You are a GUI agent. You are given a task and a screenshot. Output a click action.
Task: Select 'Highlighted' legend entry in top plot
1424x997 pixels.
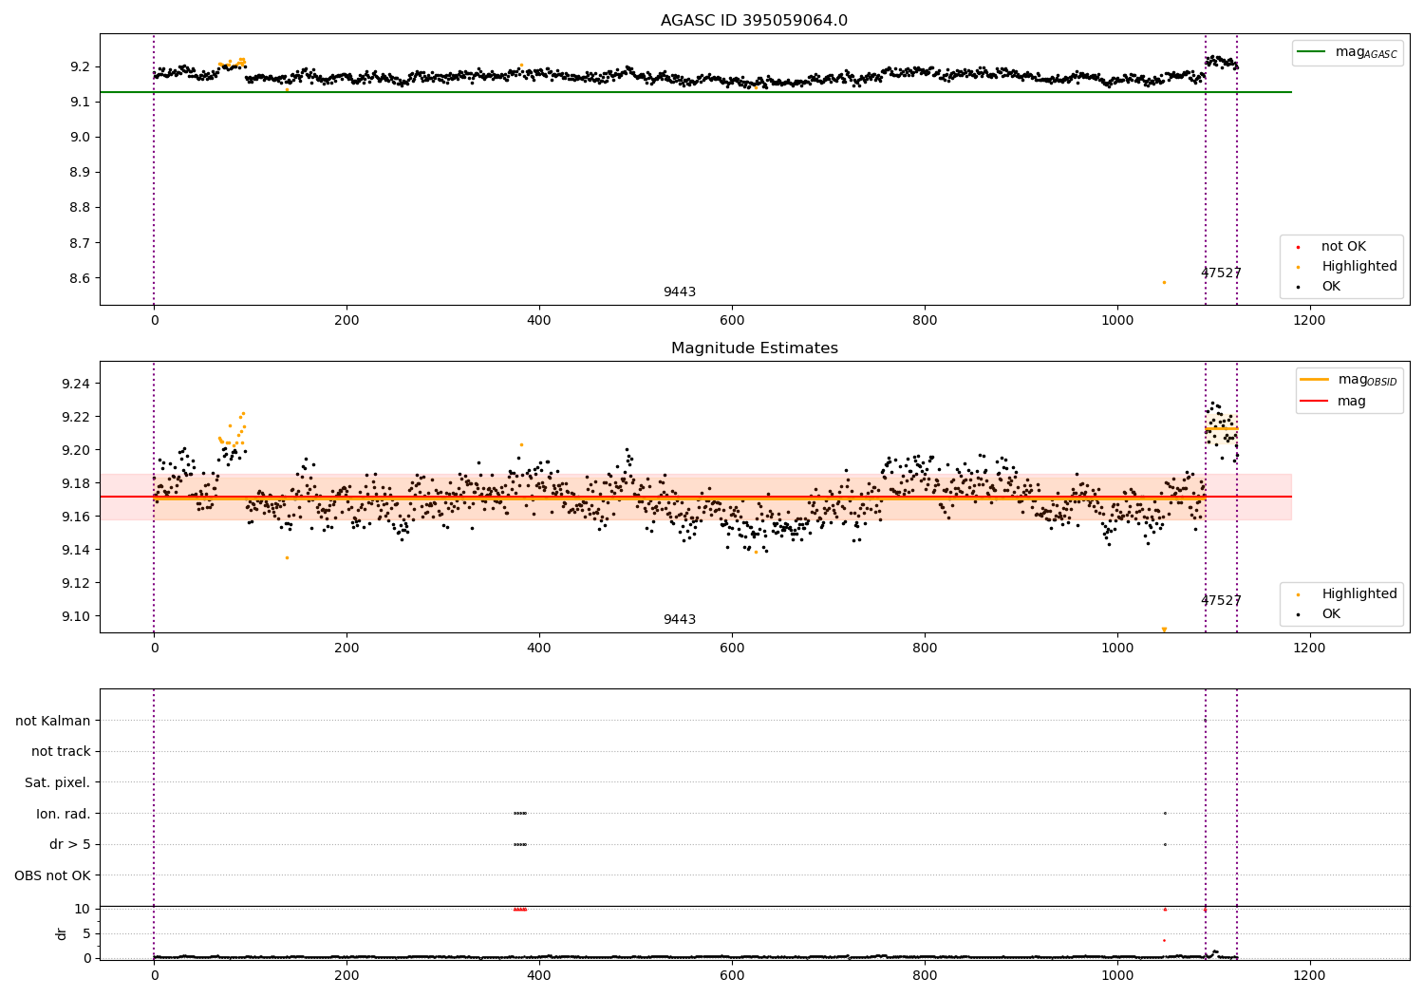(x=1359, y=267)
